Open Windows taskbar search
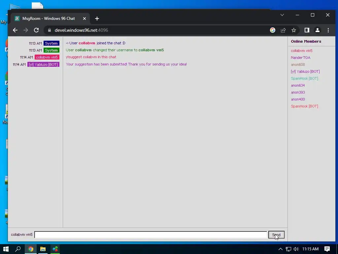This screenshot has width=338, height=254. click(18, 249)
